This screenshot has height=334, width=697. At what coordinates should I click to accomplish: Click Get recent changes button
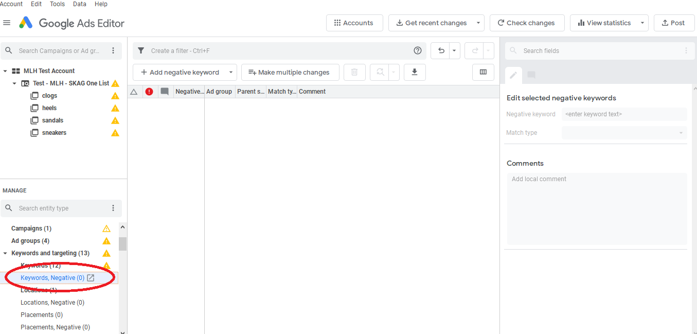pos(431,23)
